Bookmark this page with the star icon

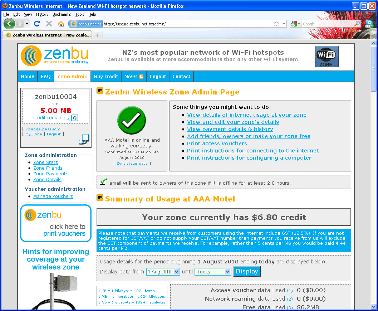(x=276, y=24)
